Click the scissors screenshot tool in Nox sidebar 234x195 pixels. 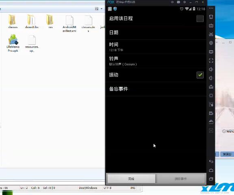tap(211, 34)
